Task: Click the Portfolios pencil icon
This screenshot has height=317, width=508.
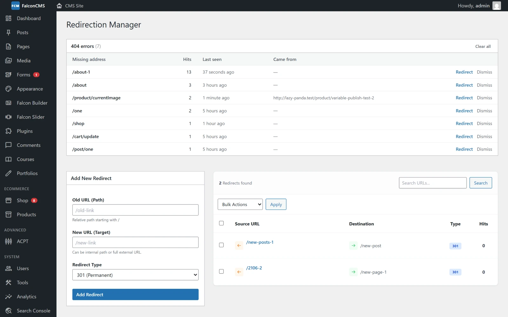Action: pyautogui.click(x=9, y=173)
